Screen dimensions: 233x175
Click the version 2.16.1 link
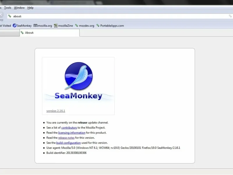click(56, 111)
